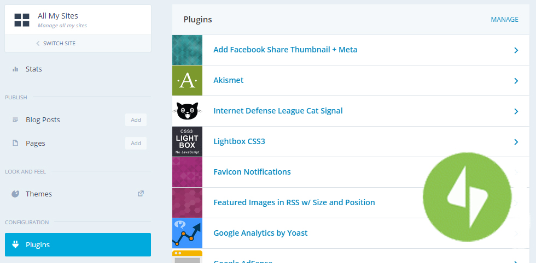
Task: Click the All My Sites grid icon
Action: (22, 20)
